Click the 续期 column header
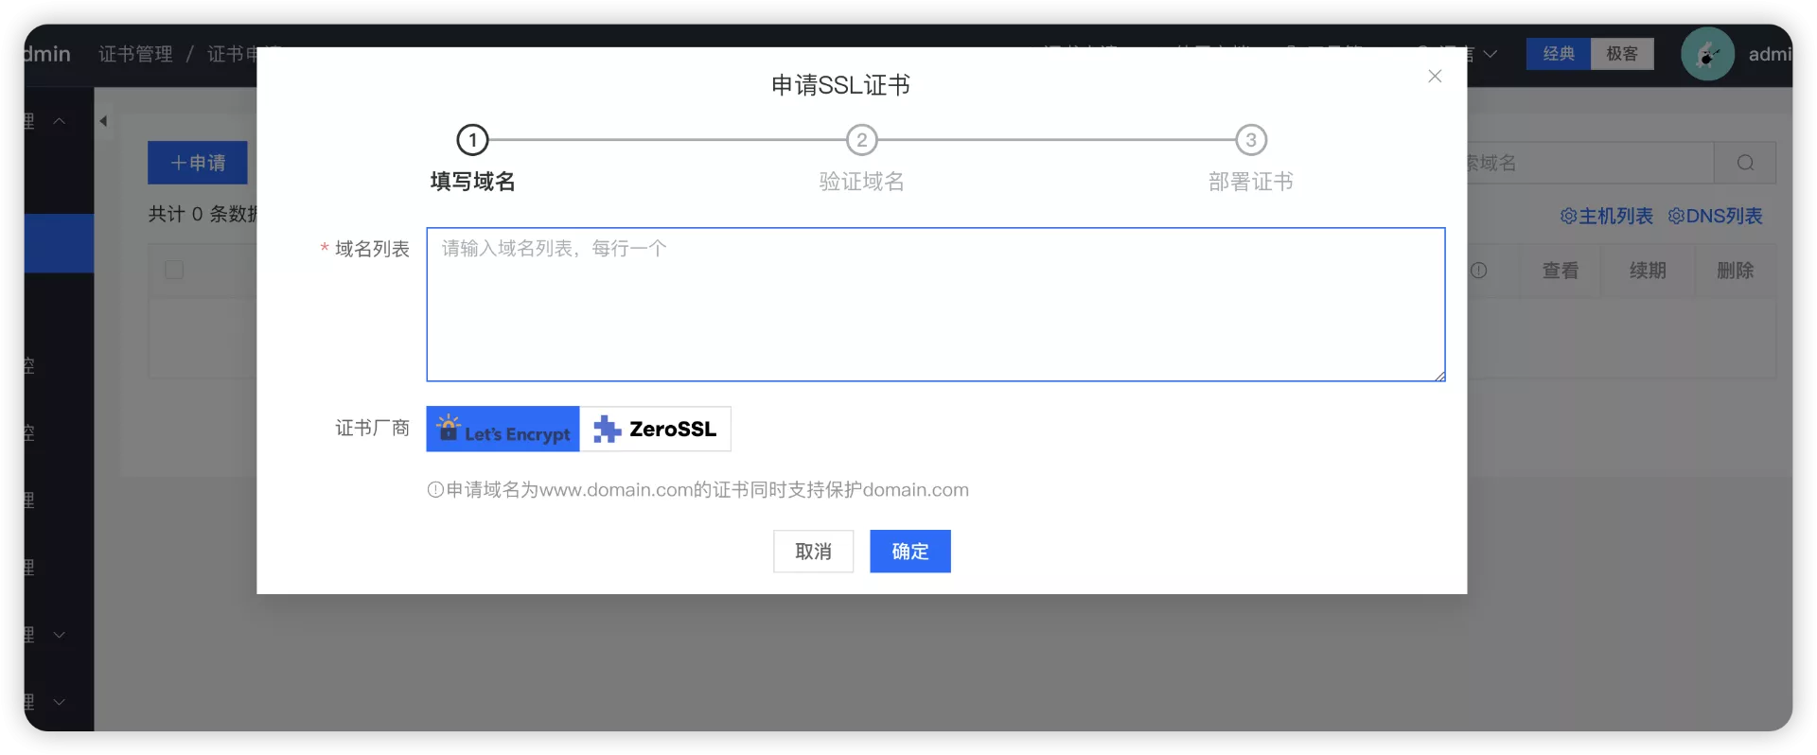Image resolution: width=1817 pixels, height=755 pixels. [1648, 271]
